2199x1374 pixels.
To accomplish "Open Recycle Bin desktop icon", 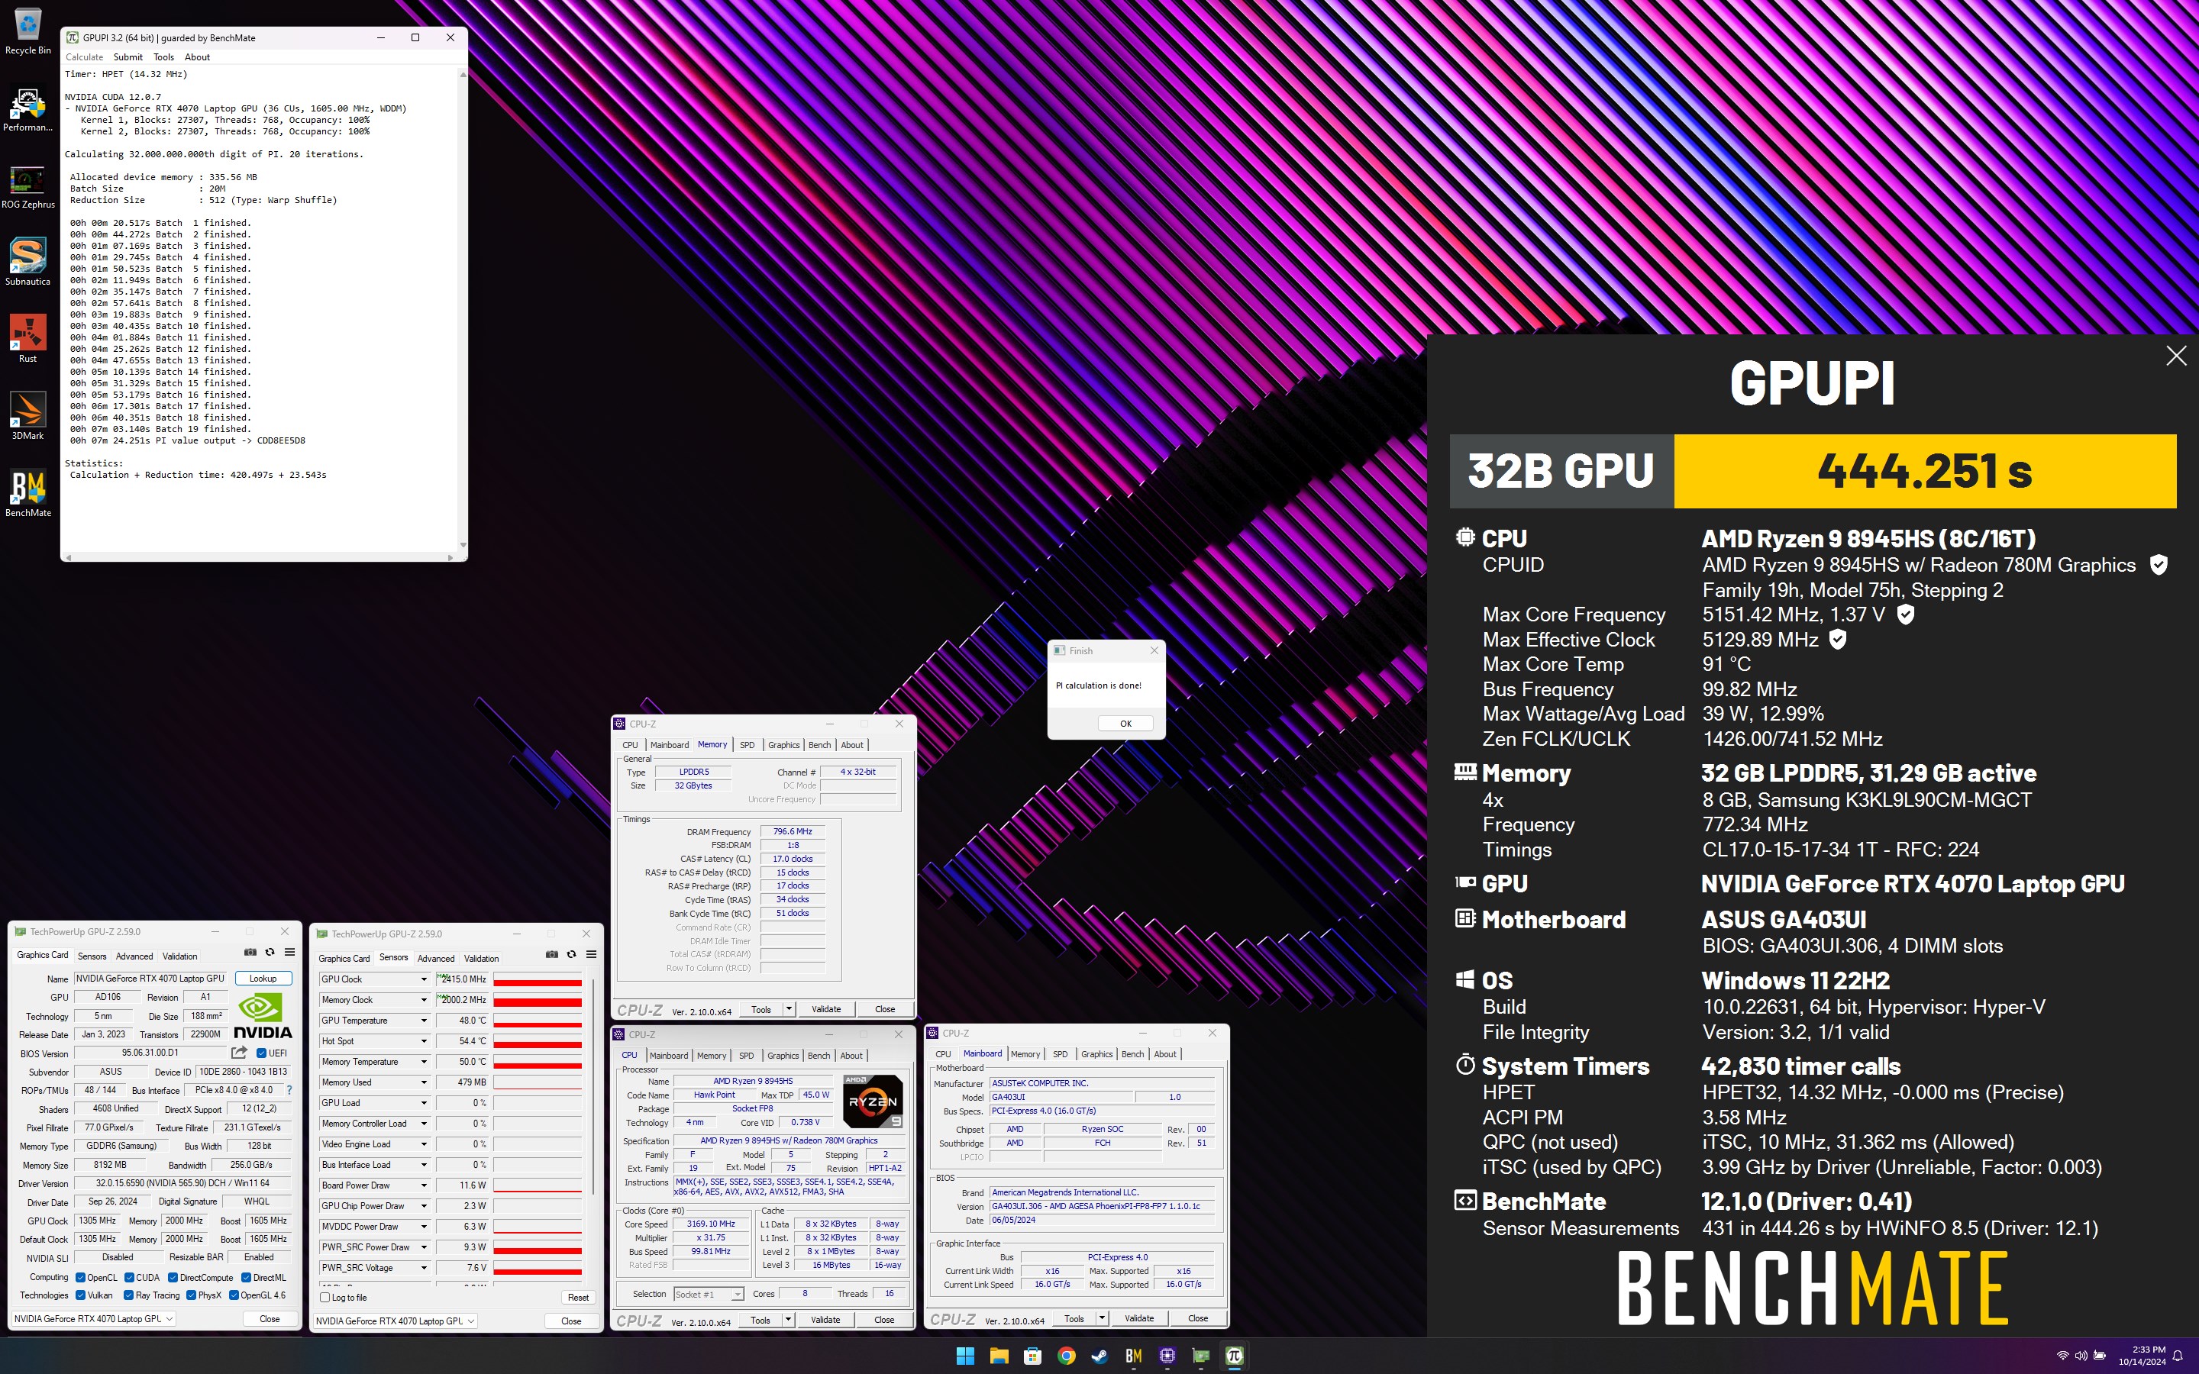I will (x=28, y=32).
